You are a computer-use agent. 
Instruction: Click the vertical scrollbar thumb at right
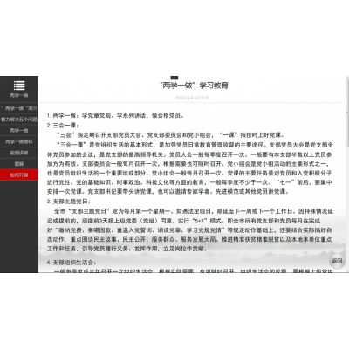[x=347, y=112]
